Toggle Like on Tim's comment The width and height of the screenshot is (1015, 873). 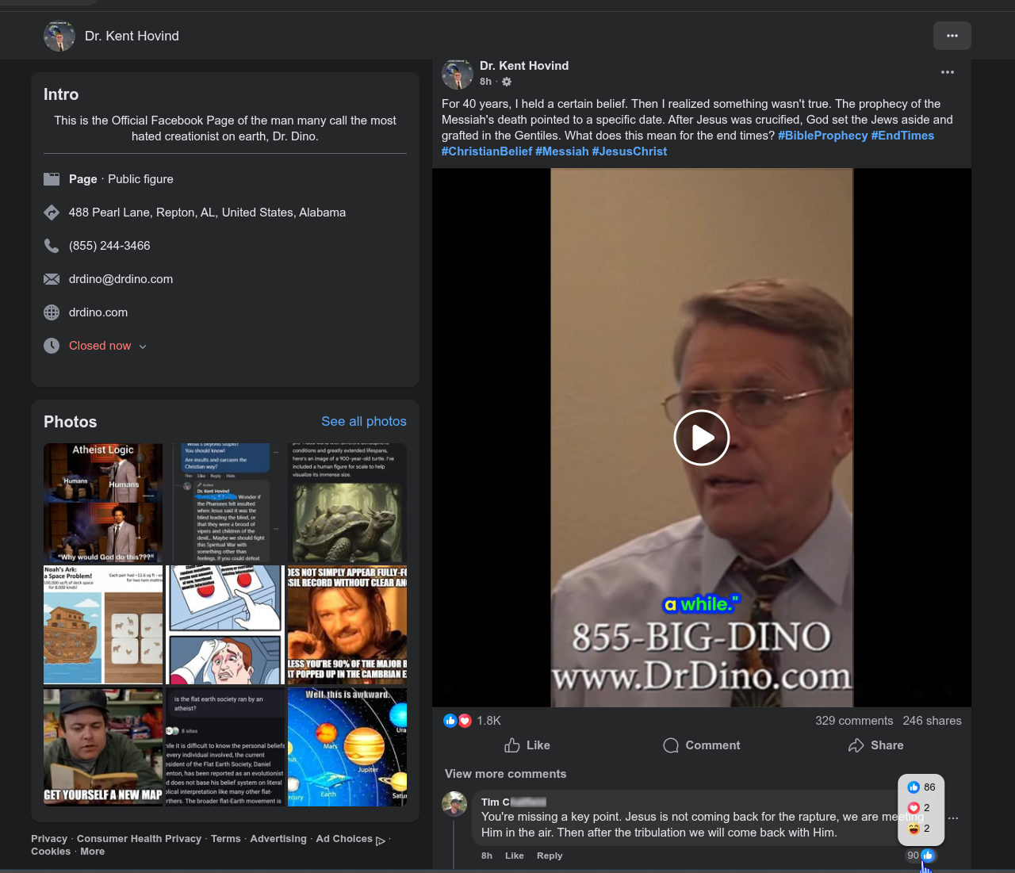514,856
